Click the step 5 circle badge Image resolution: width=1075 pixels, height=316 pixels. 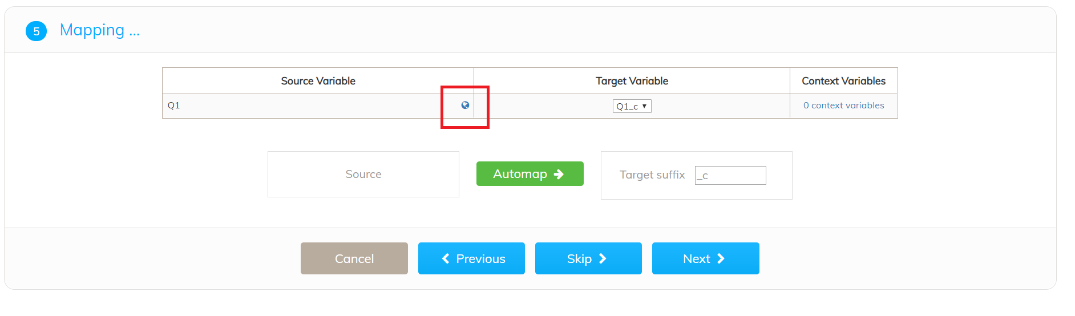(37, 31)
